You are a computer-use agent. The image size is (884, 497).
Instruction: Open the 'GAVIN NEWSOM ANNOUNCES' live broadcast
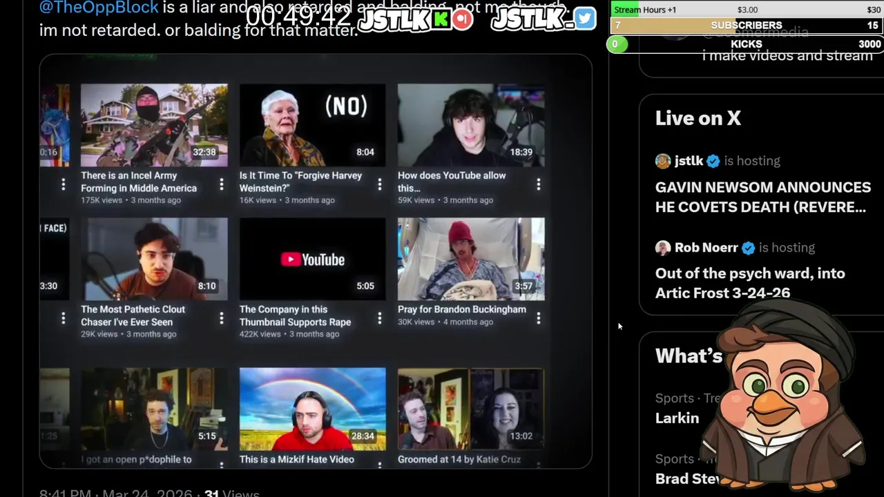[x=762, y=197]
